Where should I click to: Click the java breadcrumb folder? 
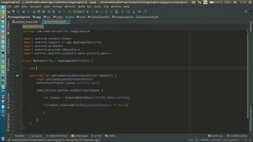click(70, 17)
